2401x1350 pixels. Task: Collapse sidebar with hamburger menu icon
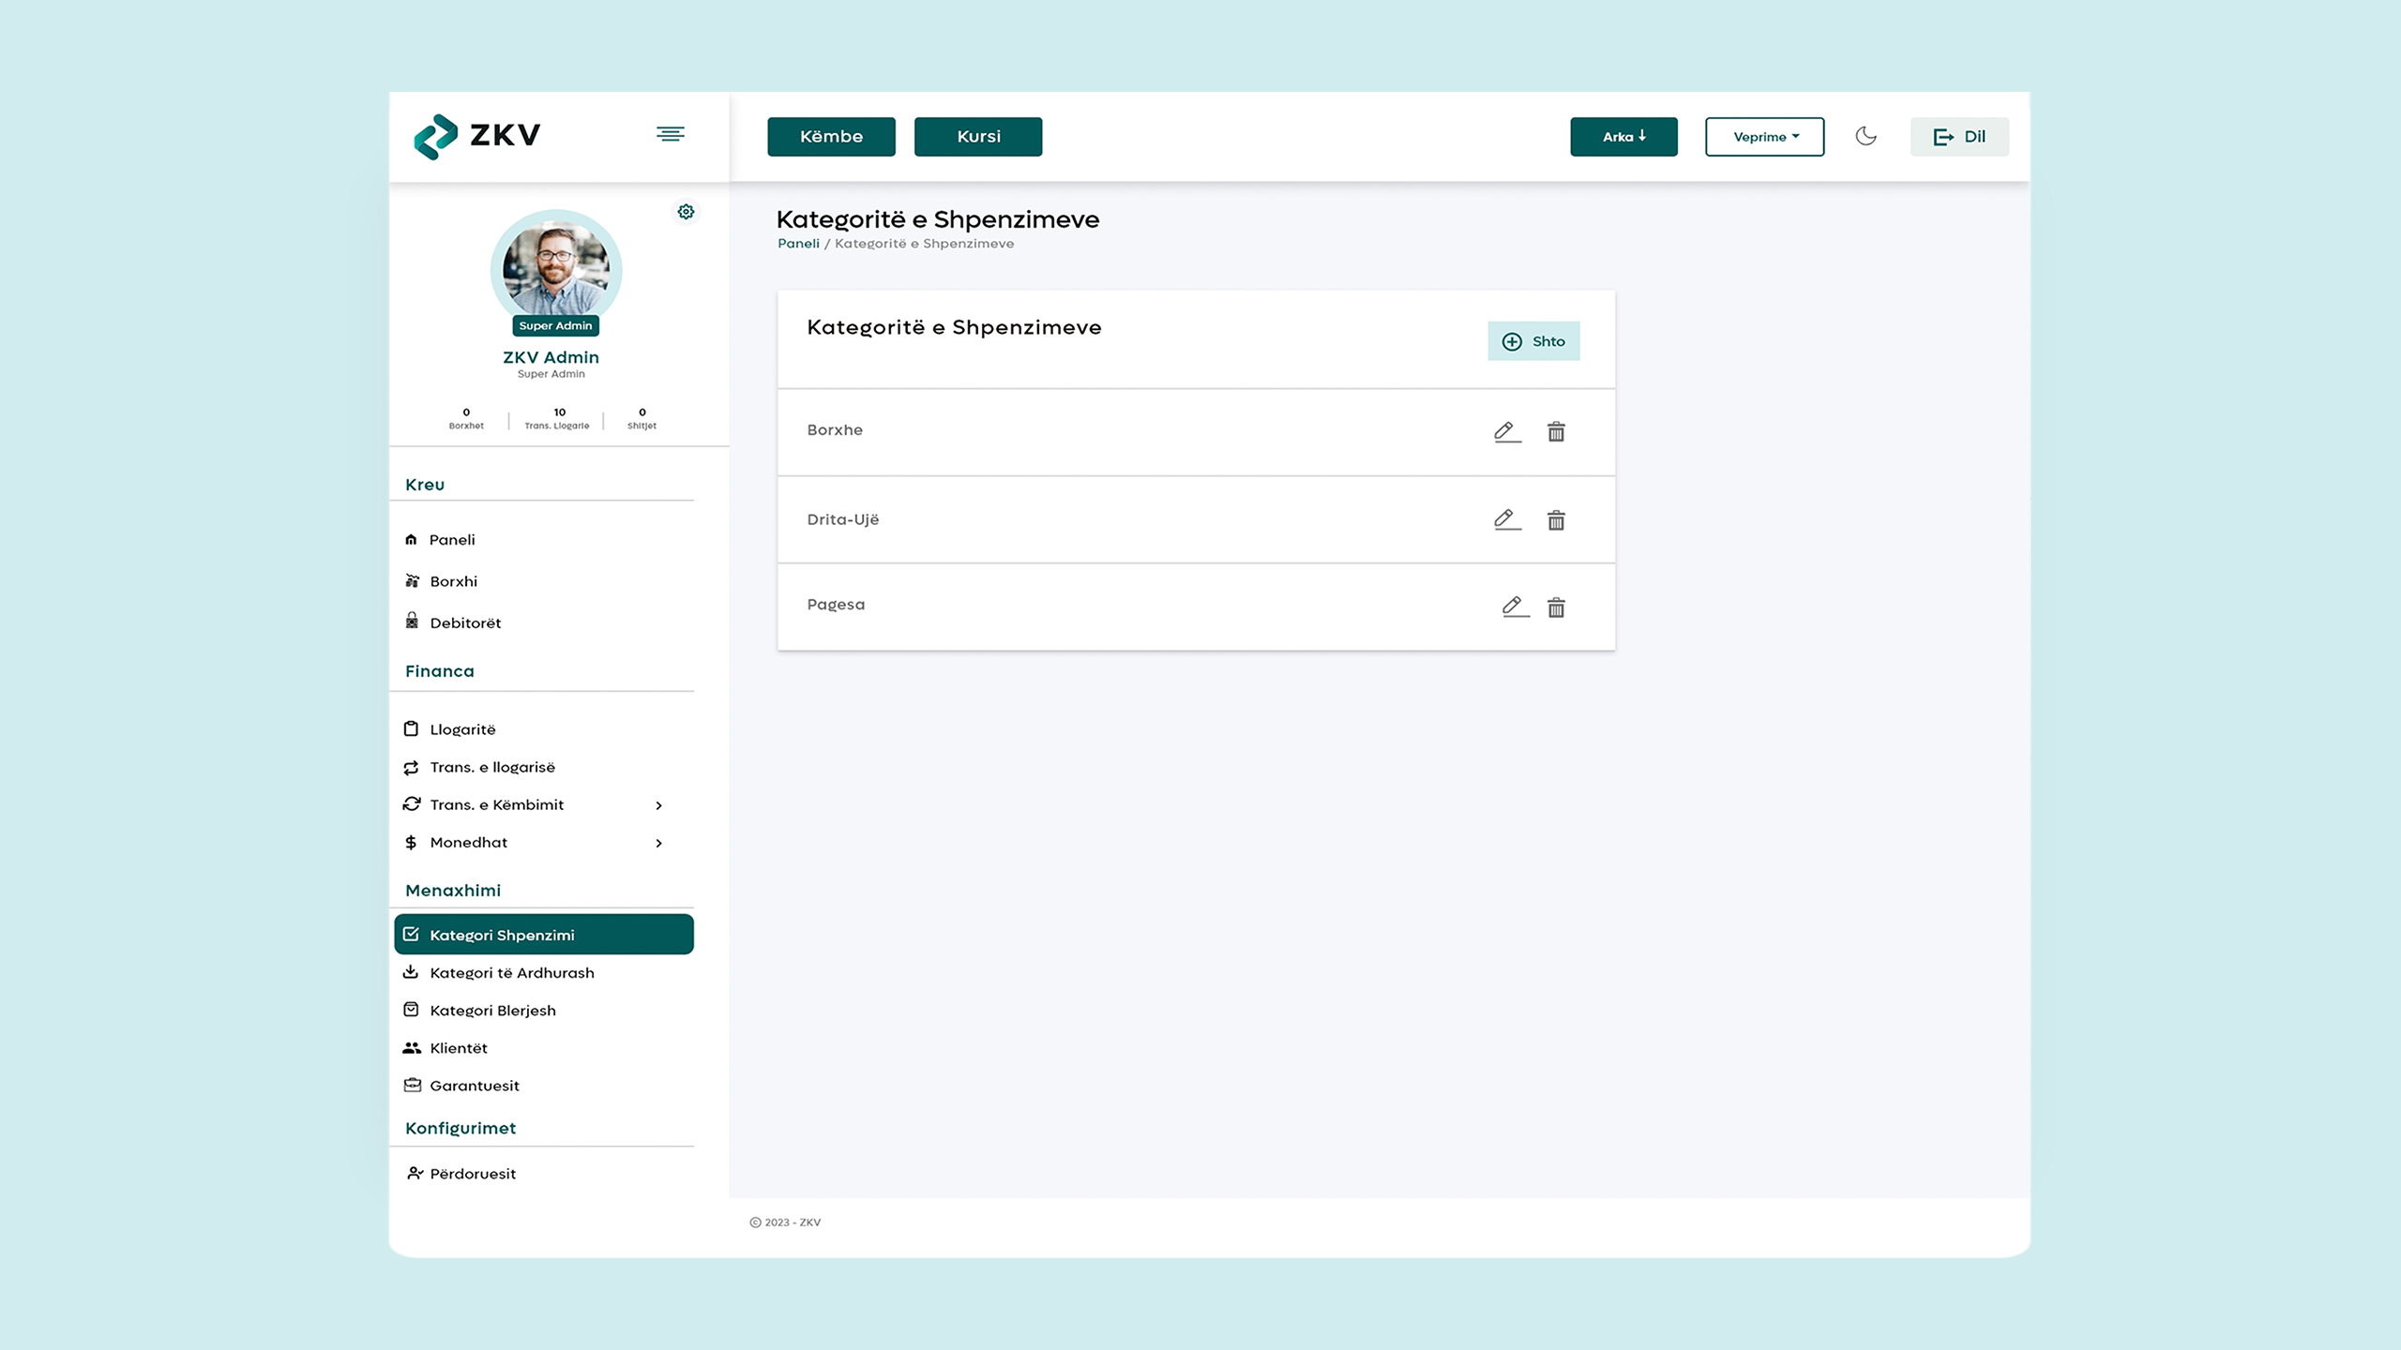pos(670,135)
